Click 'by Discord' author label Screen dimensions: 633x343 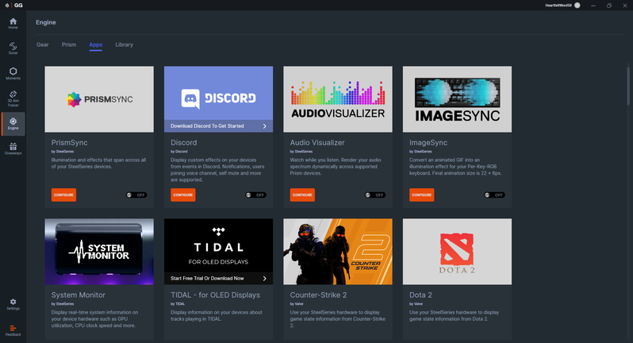point(178,152)
